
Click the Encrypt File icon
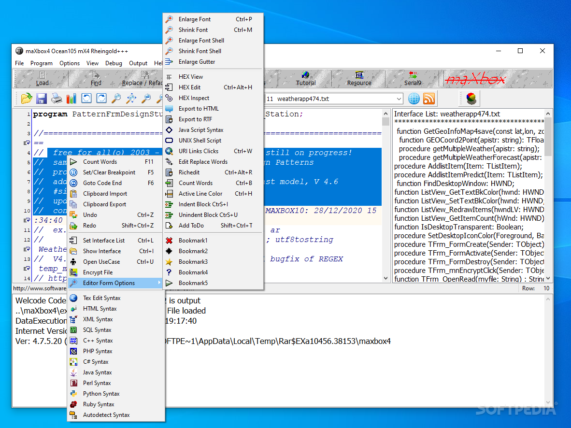pos(73,272)
